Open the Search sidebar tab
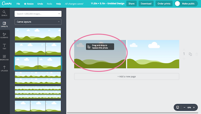Viewport: 201px width, 114px height. (4, 13)
